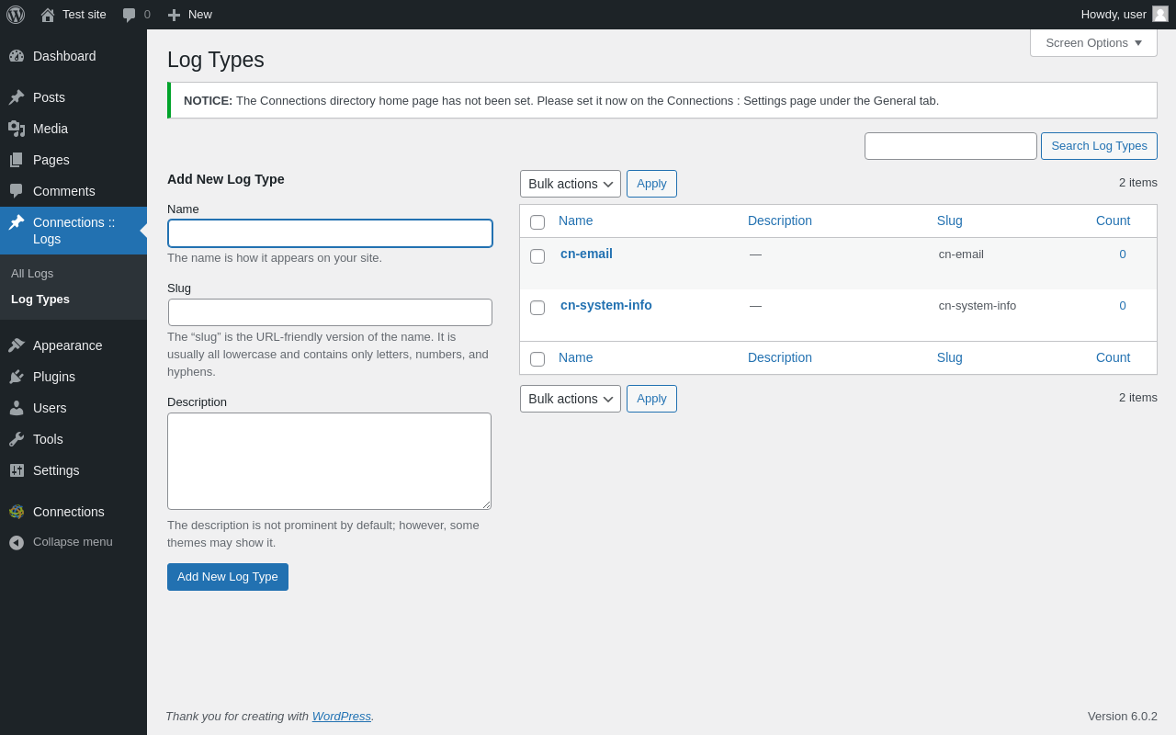Click the Collapse menu arrow icon

(x=17, y=542)
